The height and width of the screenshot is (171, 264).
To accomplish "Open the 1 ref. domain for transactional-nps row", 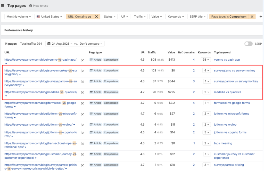I will click(x=194, y=143).
